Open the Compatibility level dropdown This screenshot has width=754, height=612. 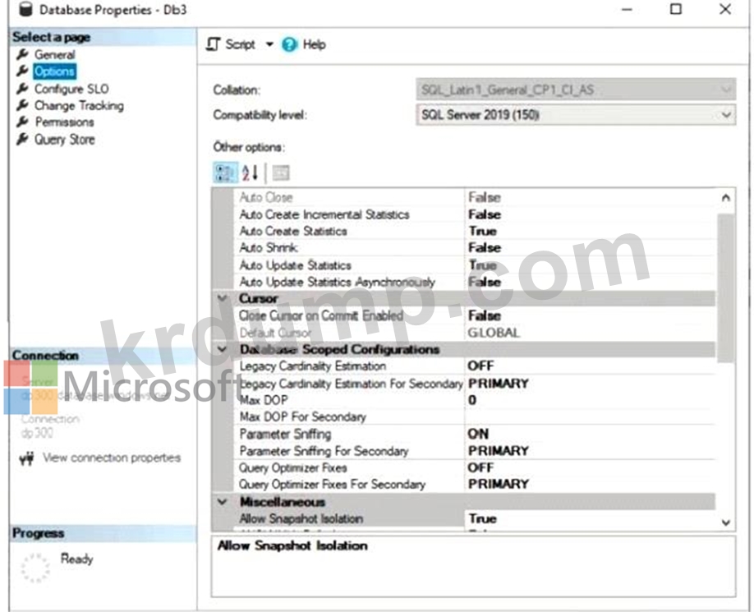726,116
